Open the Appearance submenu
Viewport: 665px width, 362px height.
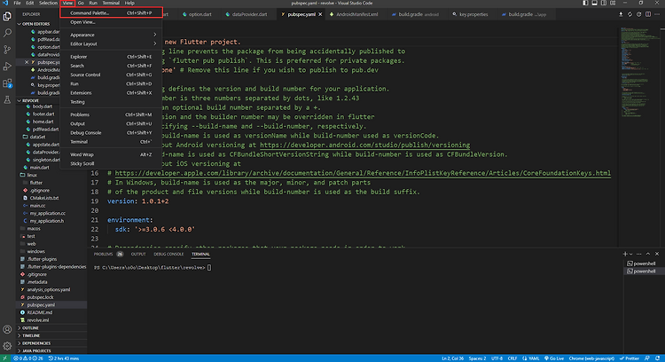[x=111, y=35]
